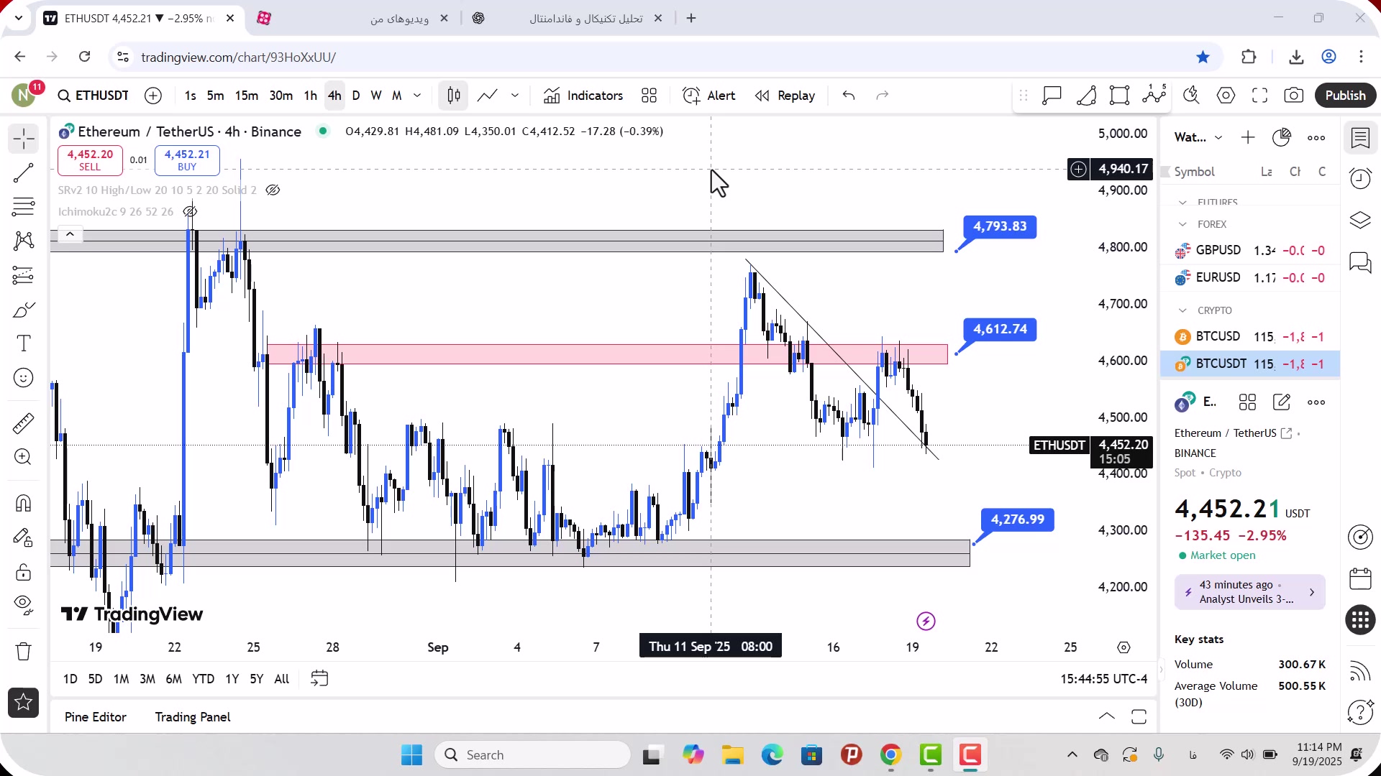Collapse the CRYPTO watchlist section

(x=1182, y=310)
